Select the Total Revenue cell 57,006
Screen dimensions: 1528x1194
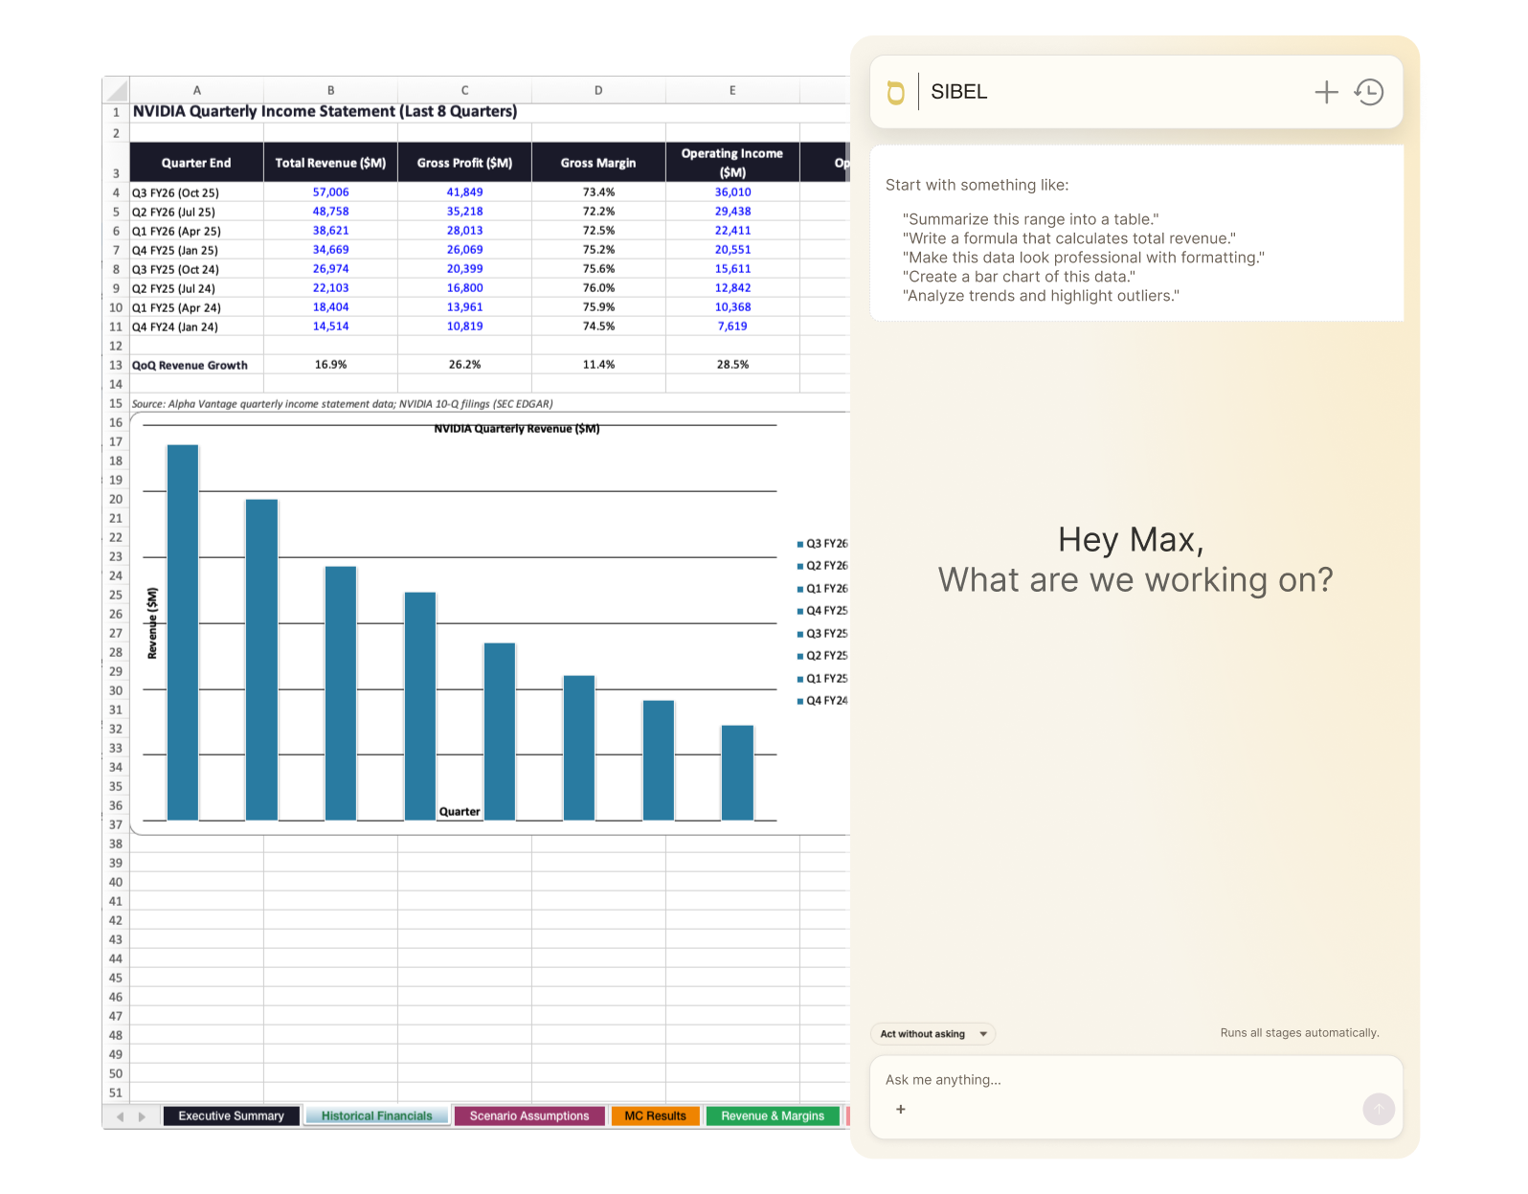tap(330, 192)
